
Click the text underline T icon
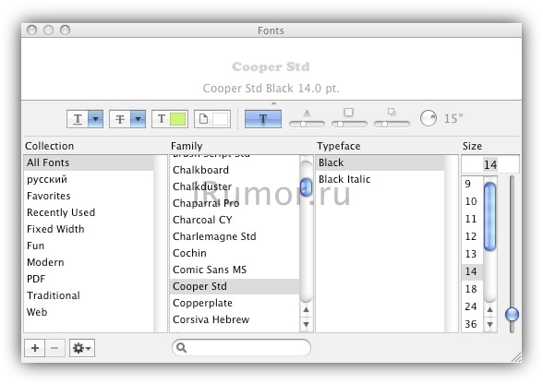78,119
